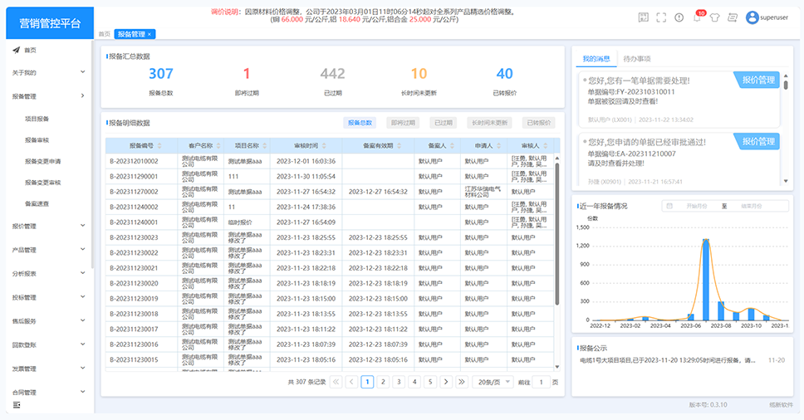Sort table by 审核时间 column
Viewport: 804px width, 420px height.
point(324,146)
